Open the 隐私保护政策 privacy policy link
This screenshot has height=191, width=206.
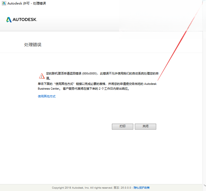coord(142,188)
